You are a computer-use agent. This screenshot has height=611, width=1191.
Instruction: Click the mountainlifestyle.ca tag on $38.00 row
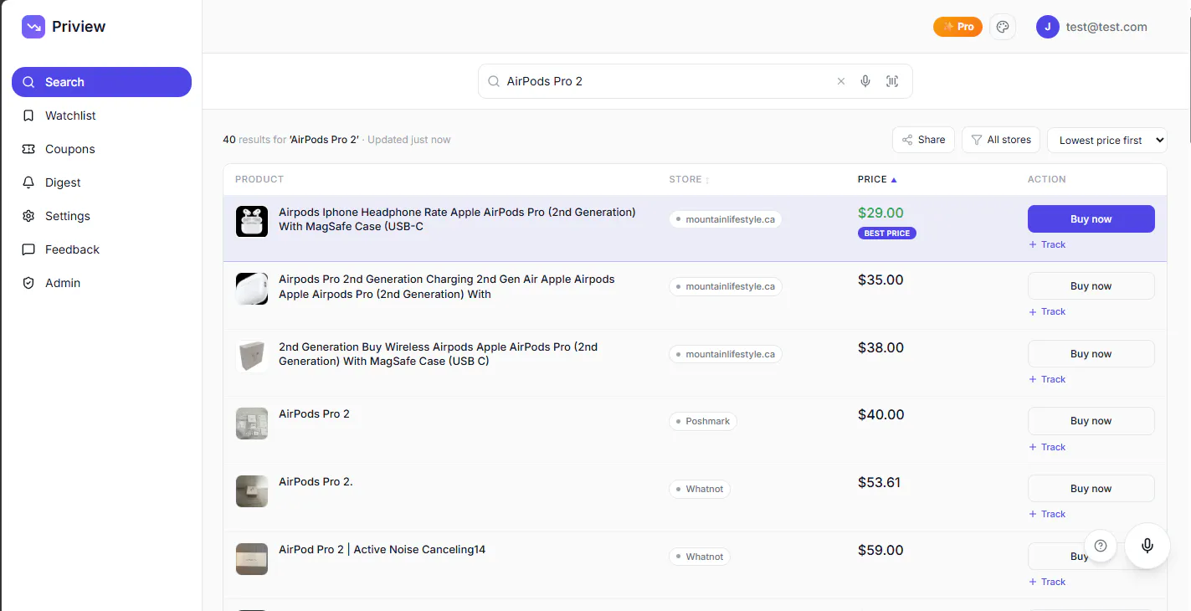click(x=725, y=354)
